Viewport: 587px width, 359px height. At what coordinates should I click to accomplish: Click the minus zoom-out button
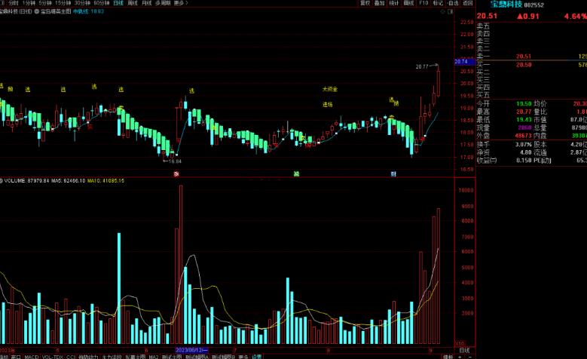(469, 357)
